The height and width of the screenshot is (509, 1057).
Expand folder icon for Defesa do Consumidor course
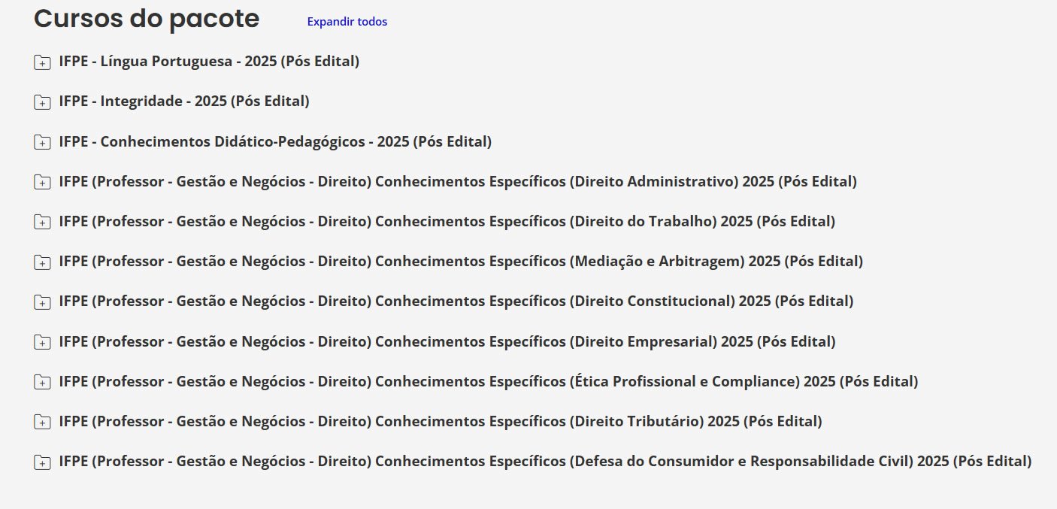click(42, 462)
